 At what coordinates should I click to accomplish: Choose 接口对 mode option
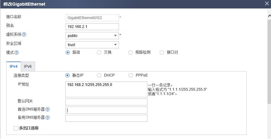162,52
